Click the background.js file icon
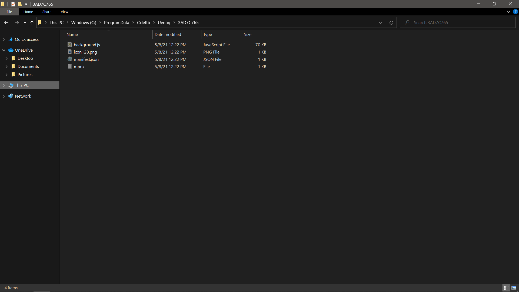This screenshot has width=519, height=292. tap(70, 45)
